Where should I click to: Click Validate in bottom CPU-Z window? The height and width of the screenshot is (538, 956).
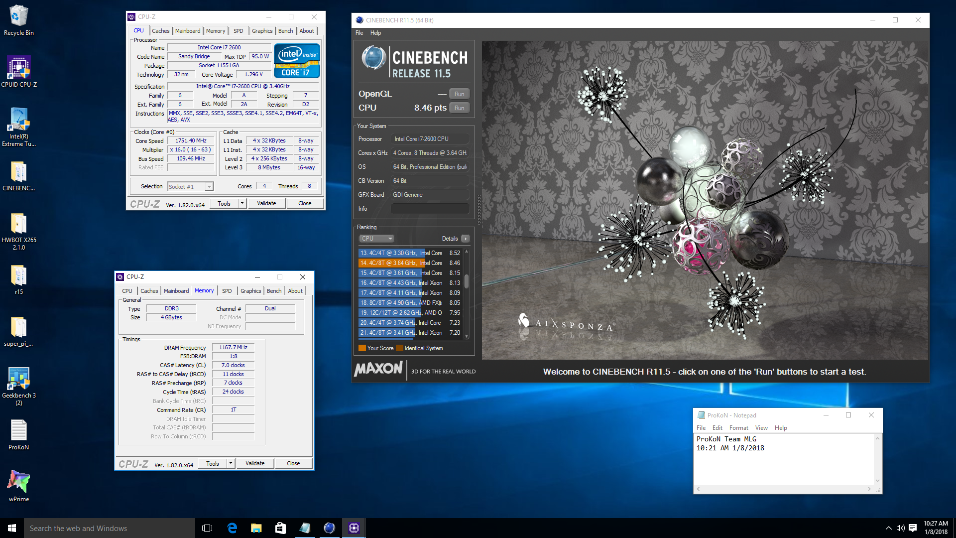point(255,463)
